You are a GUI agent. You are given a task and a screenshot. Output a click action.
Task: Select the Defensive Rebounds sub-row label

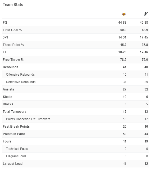[x=21, y=82]
